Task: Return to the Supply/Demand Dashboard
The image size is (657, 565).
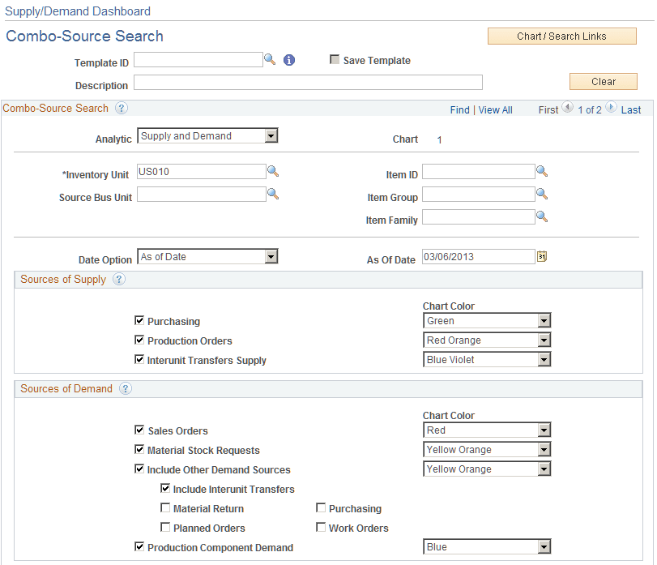Action: pyautogui.click(x=77, y=11)
